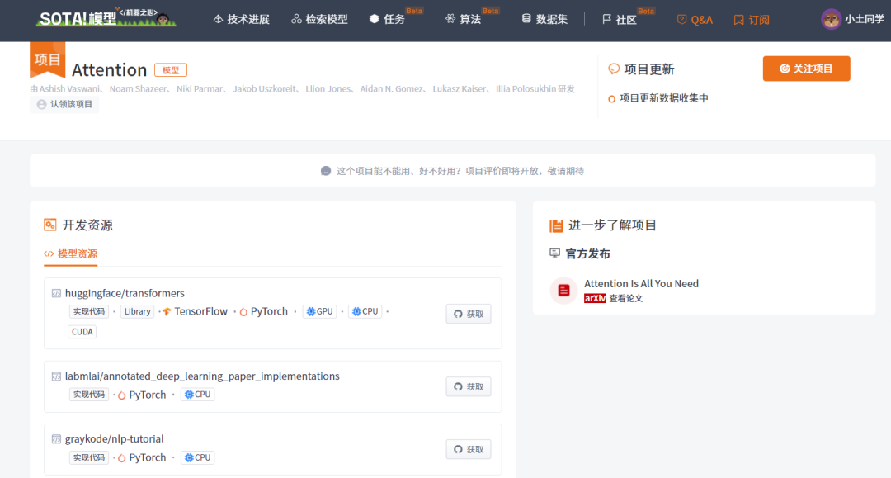Click the 算法 atom icon
This screenshot has height=478, width=891.
point(450,19)
